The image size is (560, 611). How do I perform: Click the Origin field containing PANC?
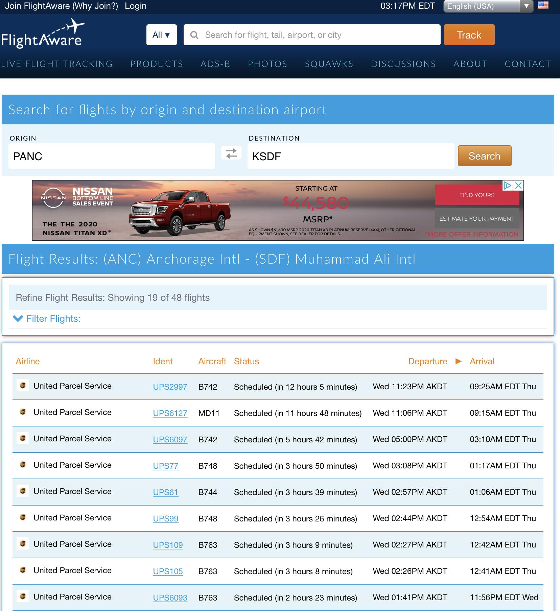click(x=112, y=156)
